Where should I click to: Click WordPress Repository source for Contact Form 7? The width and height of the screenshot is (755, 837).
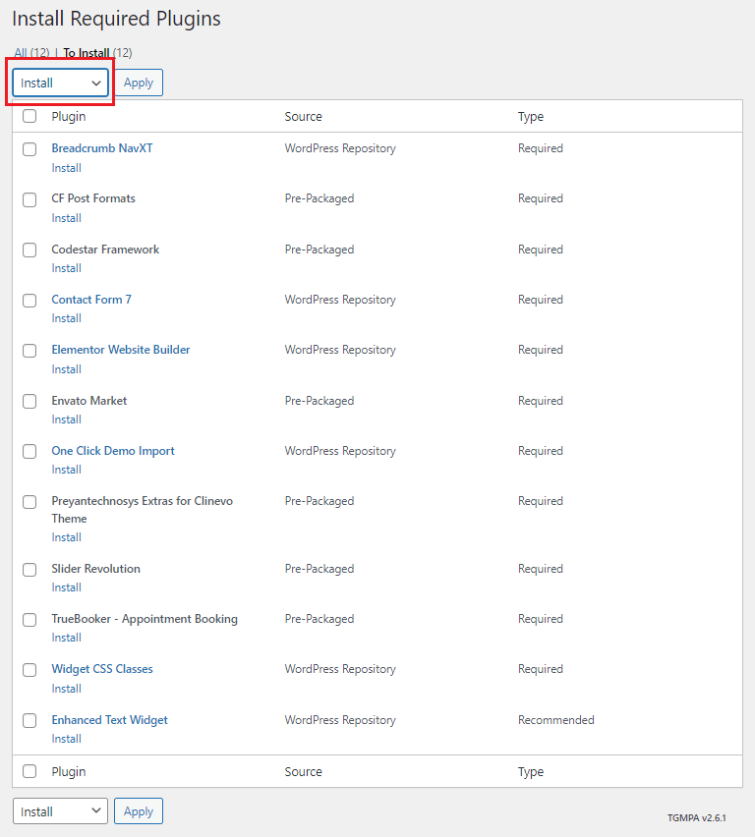pyautogui.click(x=340, y=300)
